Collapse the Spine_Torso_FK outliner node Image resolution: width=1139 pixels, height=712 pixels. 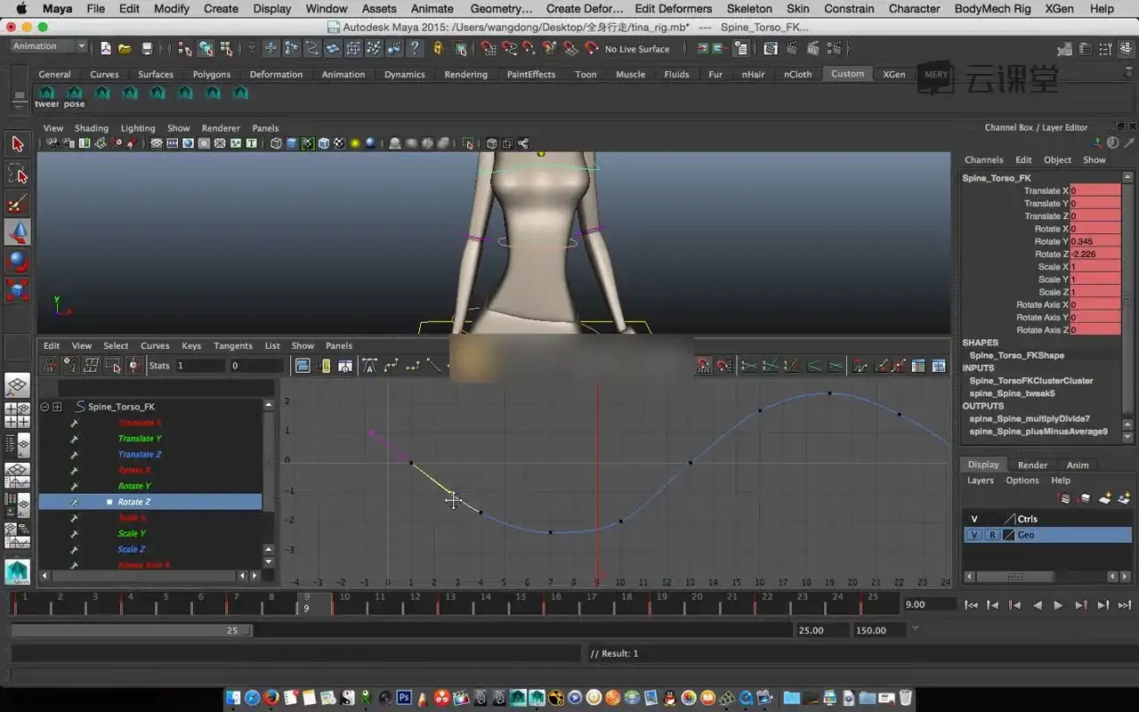[x=44, y=407]
